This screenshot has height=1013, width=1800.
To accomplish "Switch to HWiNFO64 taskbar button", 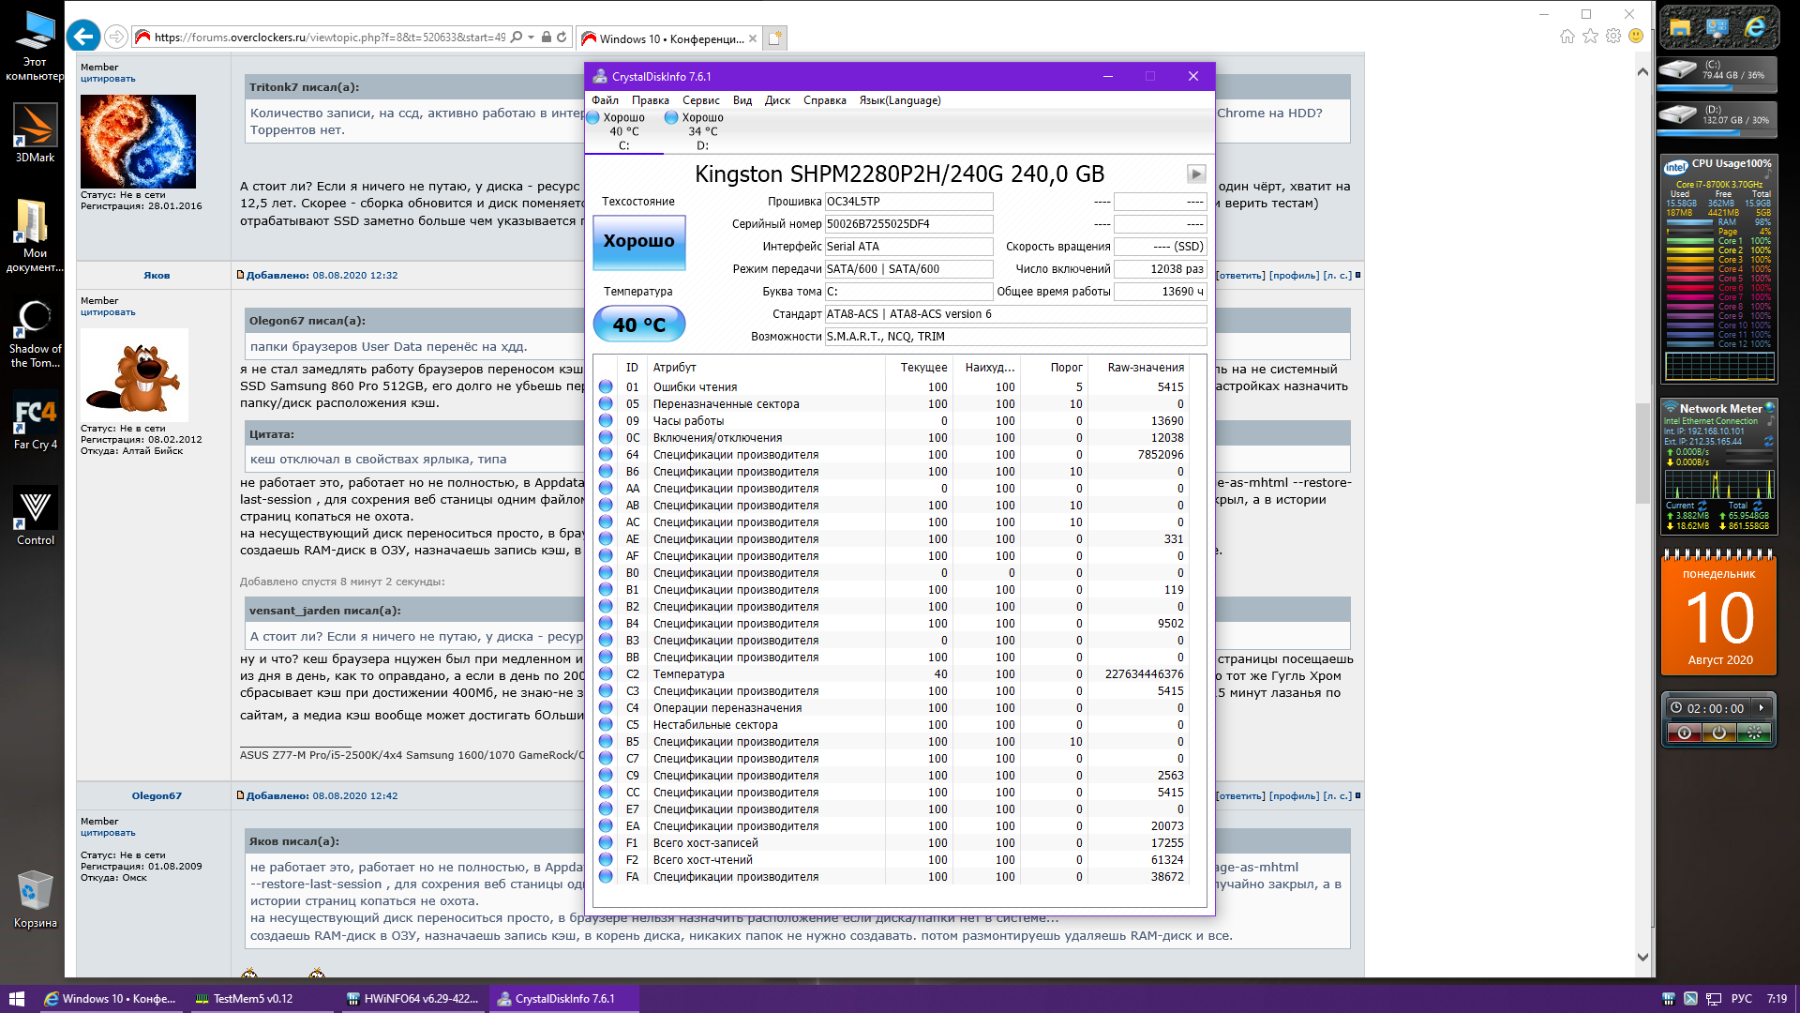I will tap(412, 999).
